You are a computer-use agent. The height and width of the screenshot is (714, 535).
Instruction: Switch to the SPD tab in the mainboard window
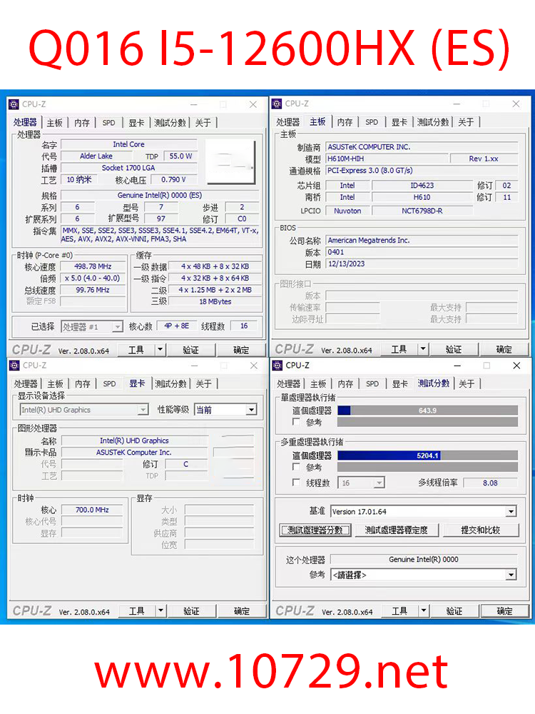point(372,122)
